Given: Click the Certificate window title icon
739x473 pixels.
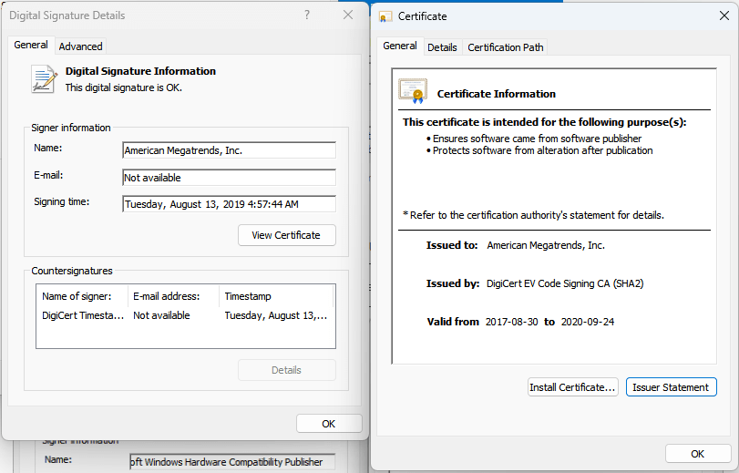Looking at the screenshot, I should (x=386, y=16).
